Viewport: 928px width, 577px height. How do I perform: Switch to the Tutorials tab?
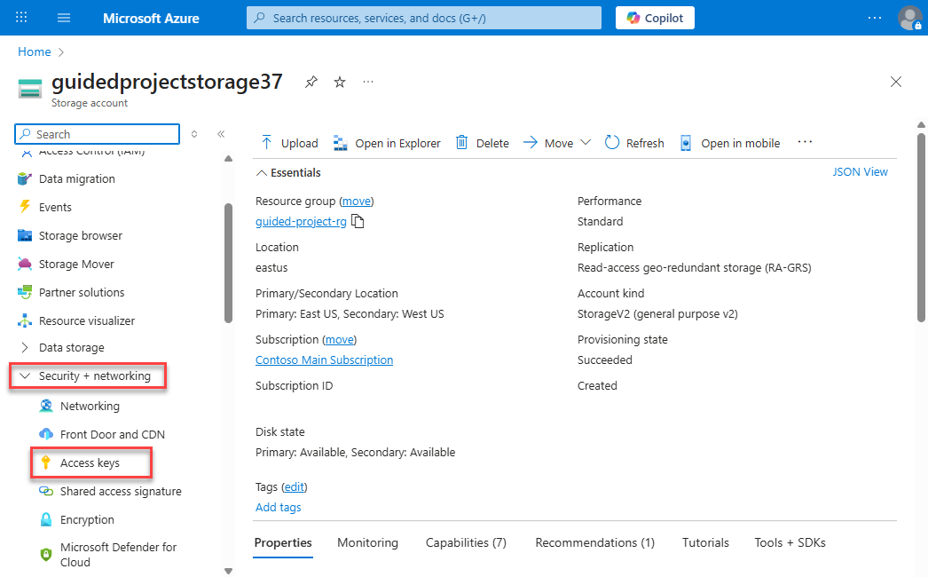(705, 542)
